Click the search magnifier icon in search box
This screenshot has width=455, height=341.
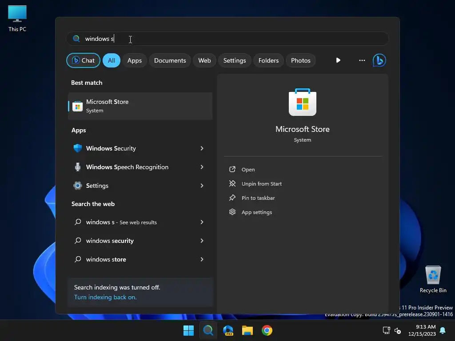(76, 39)
